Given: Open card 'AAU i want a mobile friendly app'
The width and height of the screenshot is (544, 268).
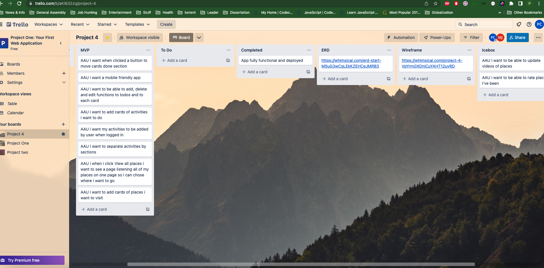Looking at the screenshot, I should [115, 78].
